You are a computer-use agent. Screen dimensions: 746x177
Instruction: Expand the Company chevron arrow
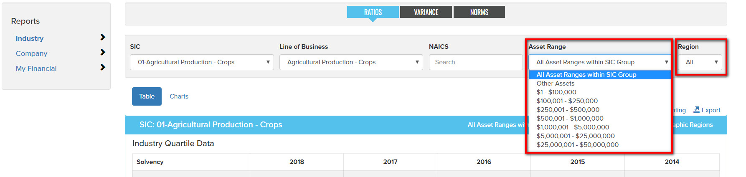(x=103, y=53)
